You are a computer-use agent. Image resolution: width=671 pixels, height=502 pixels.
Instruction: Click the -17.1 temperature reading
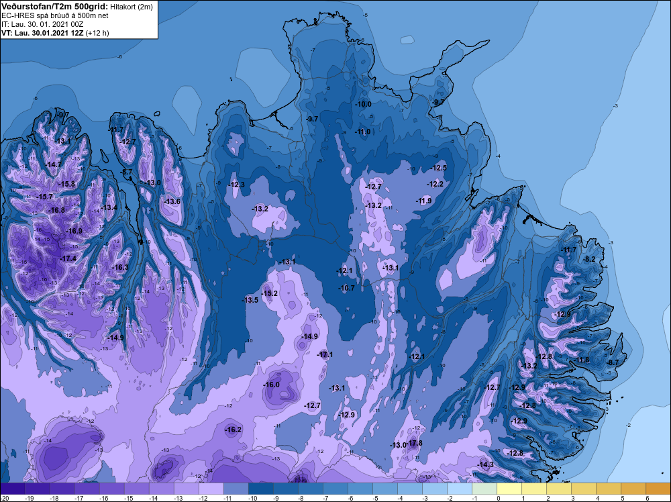pyautogui.click(x=325, y=354)
